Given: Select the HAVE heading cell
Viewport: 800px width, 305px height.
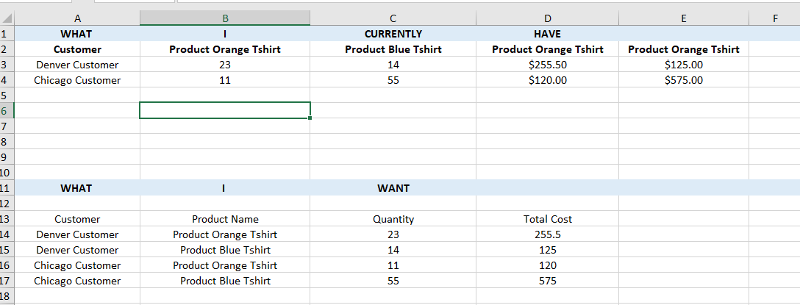Looking at the screenshot, I should coord(547,34).
